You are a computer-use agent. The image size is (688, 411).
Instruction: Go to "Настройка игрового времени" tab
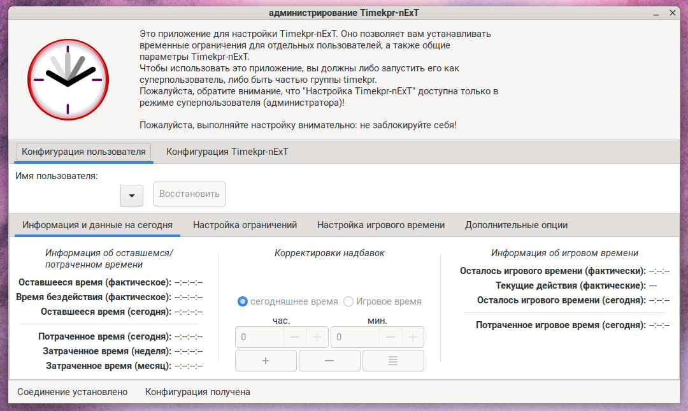tap(381, 225)
